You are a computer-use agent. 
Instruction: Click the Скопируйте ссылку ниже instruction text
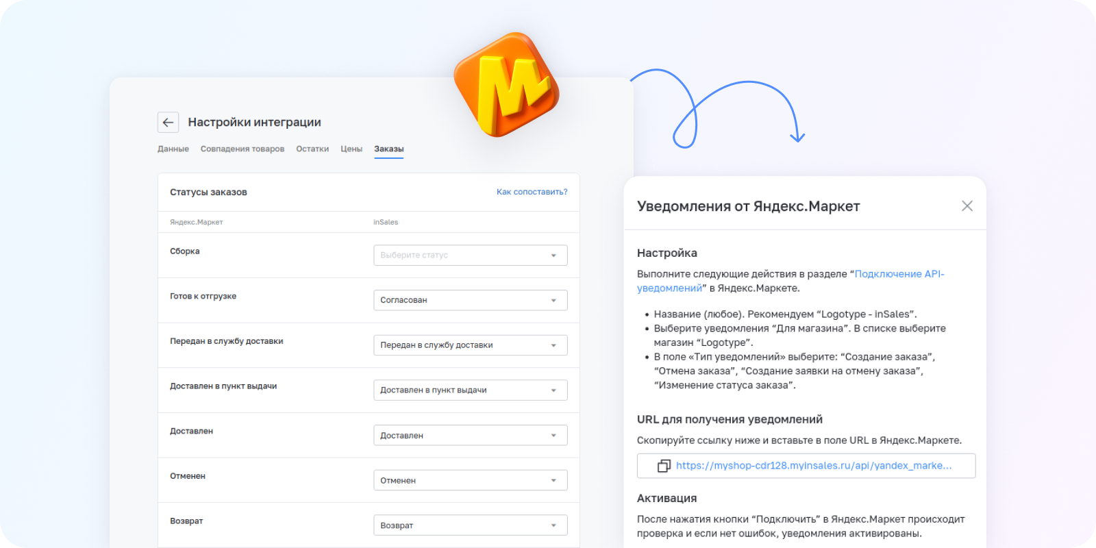[x=799, y=440]
